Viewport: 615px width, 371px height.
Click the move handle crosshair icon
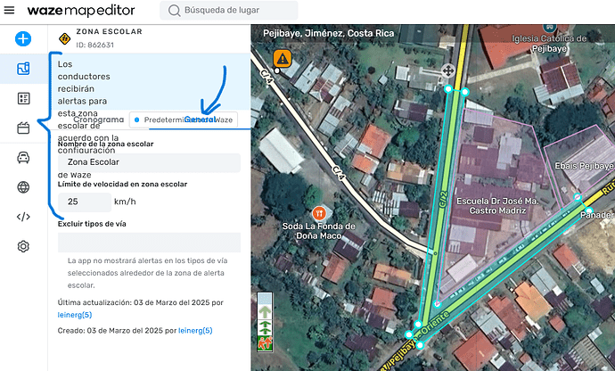click(x=448, y=71)
